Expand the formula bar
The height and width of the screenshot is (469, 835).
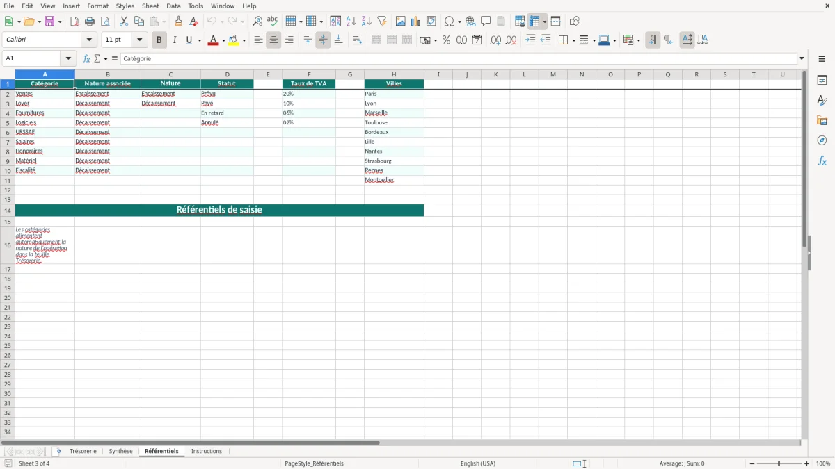point(802,59)
